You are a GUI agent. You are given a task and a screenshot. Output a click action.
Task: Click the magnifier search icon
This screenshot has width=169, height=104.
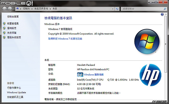165,9
